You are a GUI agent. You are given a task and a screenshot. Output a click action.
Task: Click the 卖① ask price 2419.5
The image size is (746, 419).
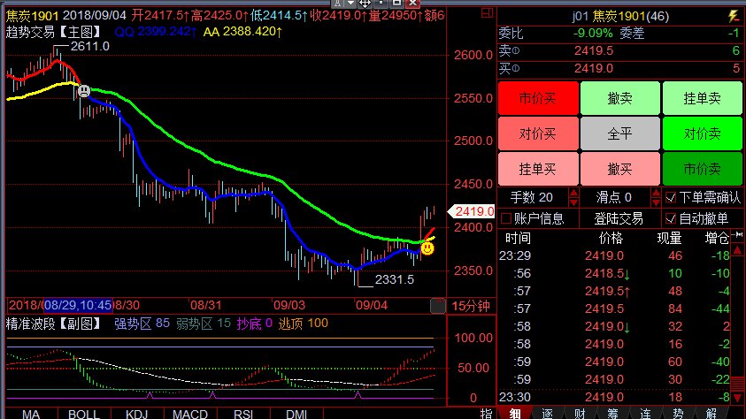(593, 51)
